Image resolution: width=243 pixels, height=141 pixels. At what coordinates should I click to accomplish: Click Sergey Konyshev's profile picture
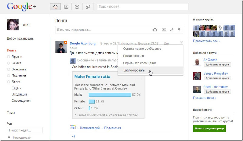pos(197,76)
